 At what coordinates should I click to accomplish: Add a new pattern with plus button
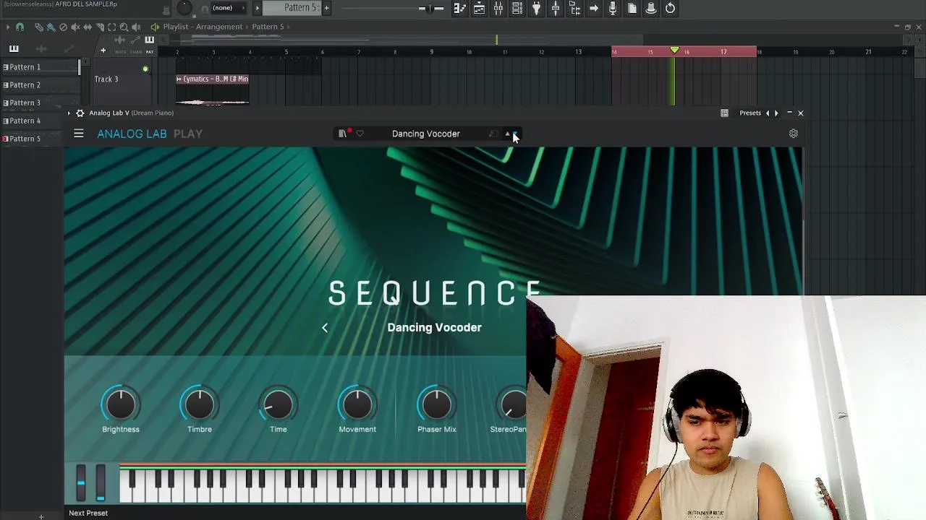click(x=326, y=8)
